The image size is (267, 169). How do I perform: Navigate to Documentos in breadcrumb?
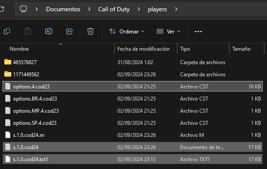point(63,9)
